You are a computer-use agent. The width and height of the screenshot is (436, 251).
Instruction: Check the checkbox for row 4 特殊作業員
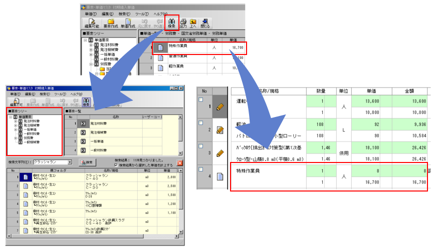tap(201, 169)
